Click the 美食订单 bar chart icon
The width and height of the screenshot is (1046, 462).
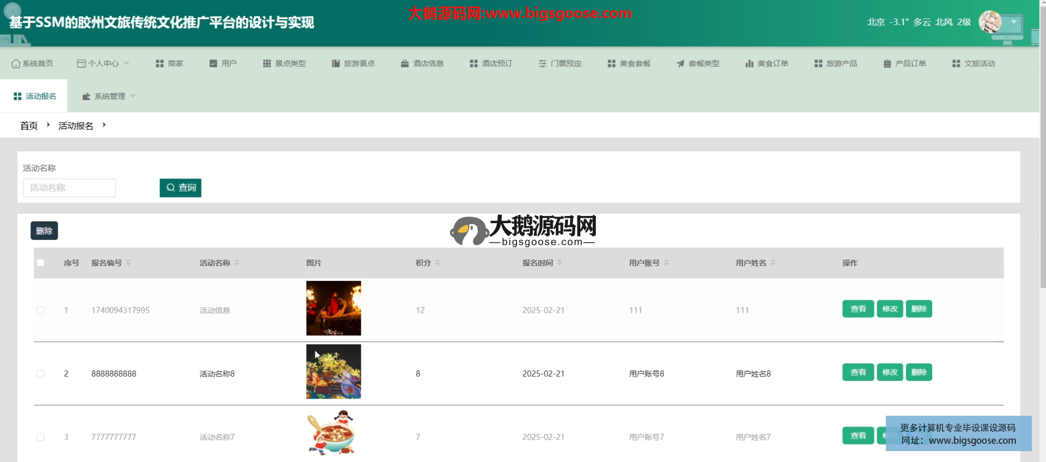click(x=749, y=64)
